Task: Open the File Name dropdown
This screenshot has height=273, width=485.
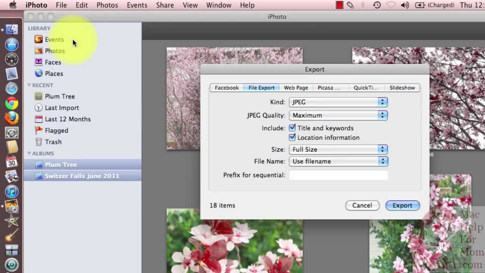Action: (x=338, y=161)
